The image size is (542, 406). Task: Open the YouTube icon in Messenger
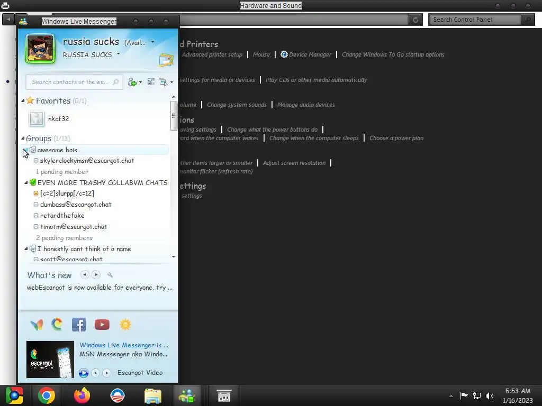click(x=102, y=325)
